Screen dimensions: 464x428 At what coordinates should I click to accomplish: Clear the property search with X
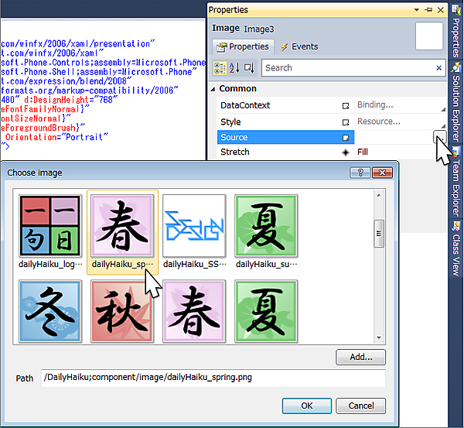point(438,68)
